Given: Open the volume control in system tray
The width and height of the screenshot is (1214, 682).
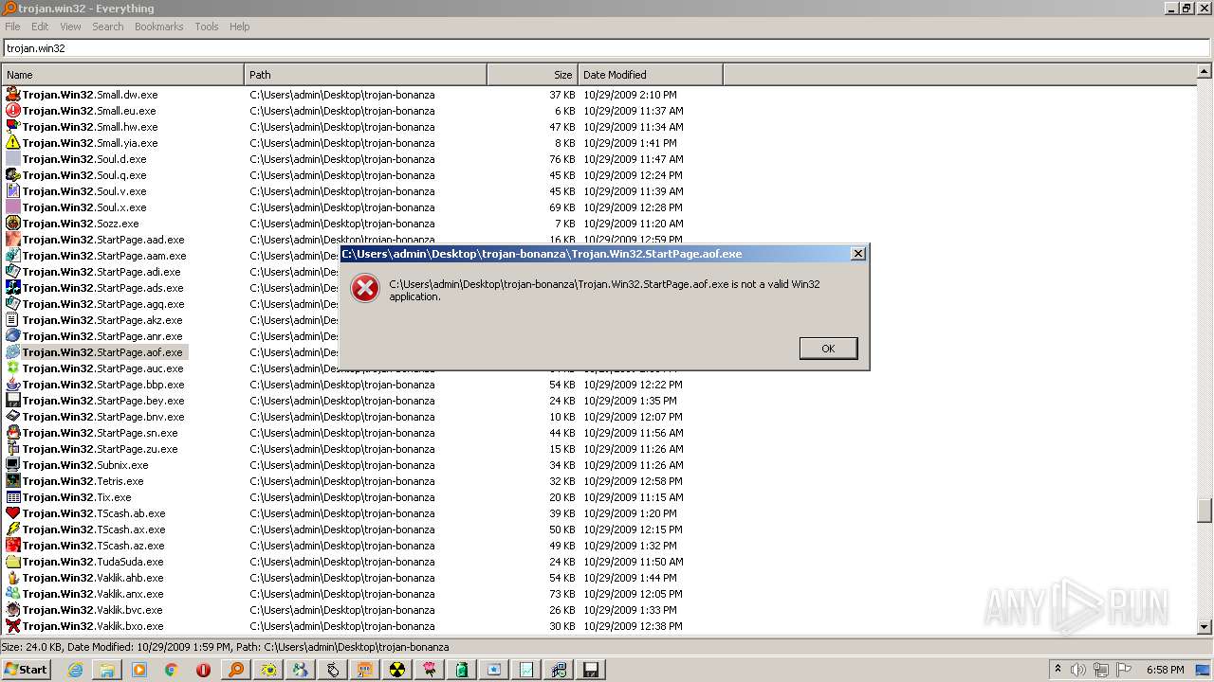Looking at the screenshot, I should point(1078,670).
